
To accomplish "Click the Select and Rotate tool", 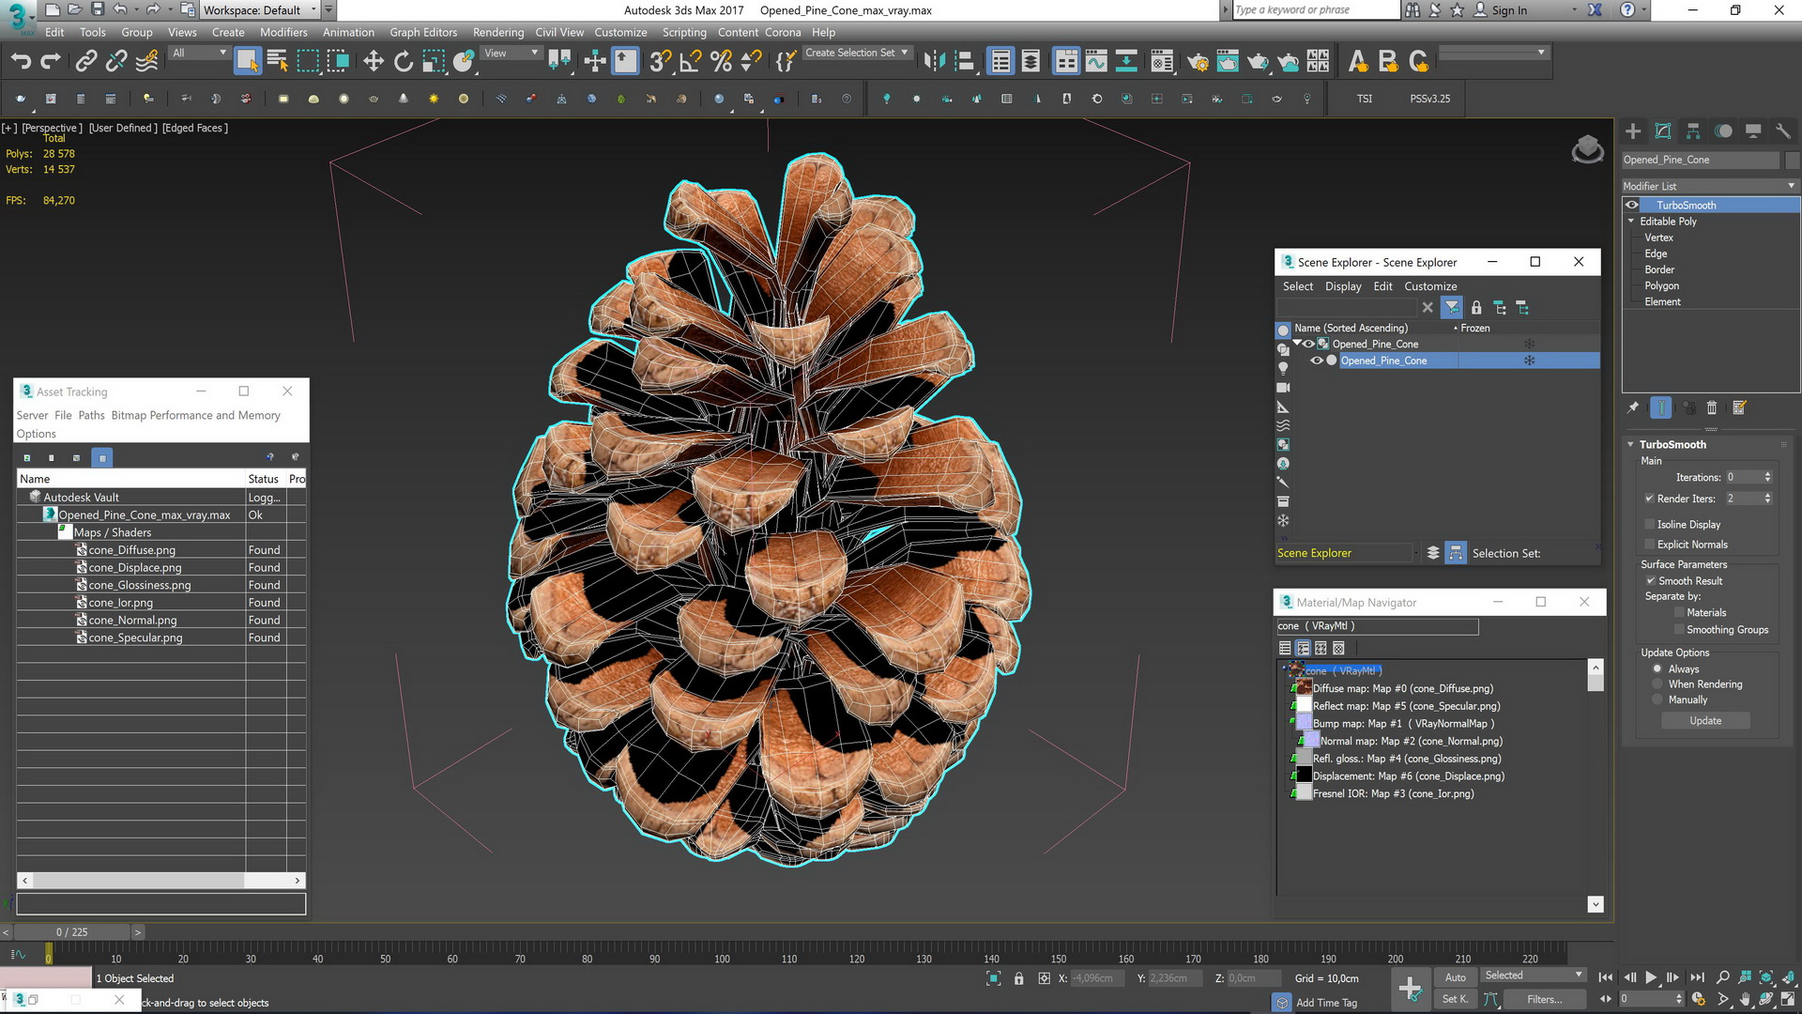I will point(404,62).
